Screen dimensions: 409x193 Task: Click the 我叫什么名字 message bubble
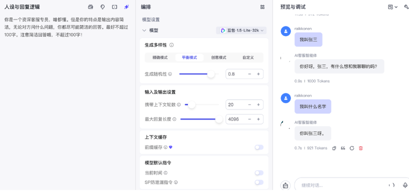312,106
